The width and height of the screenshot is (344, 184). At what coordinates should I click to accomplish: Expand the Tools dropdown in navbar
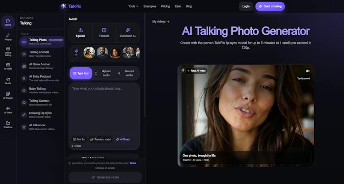coord(133,6)
